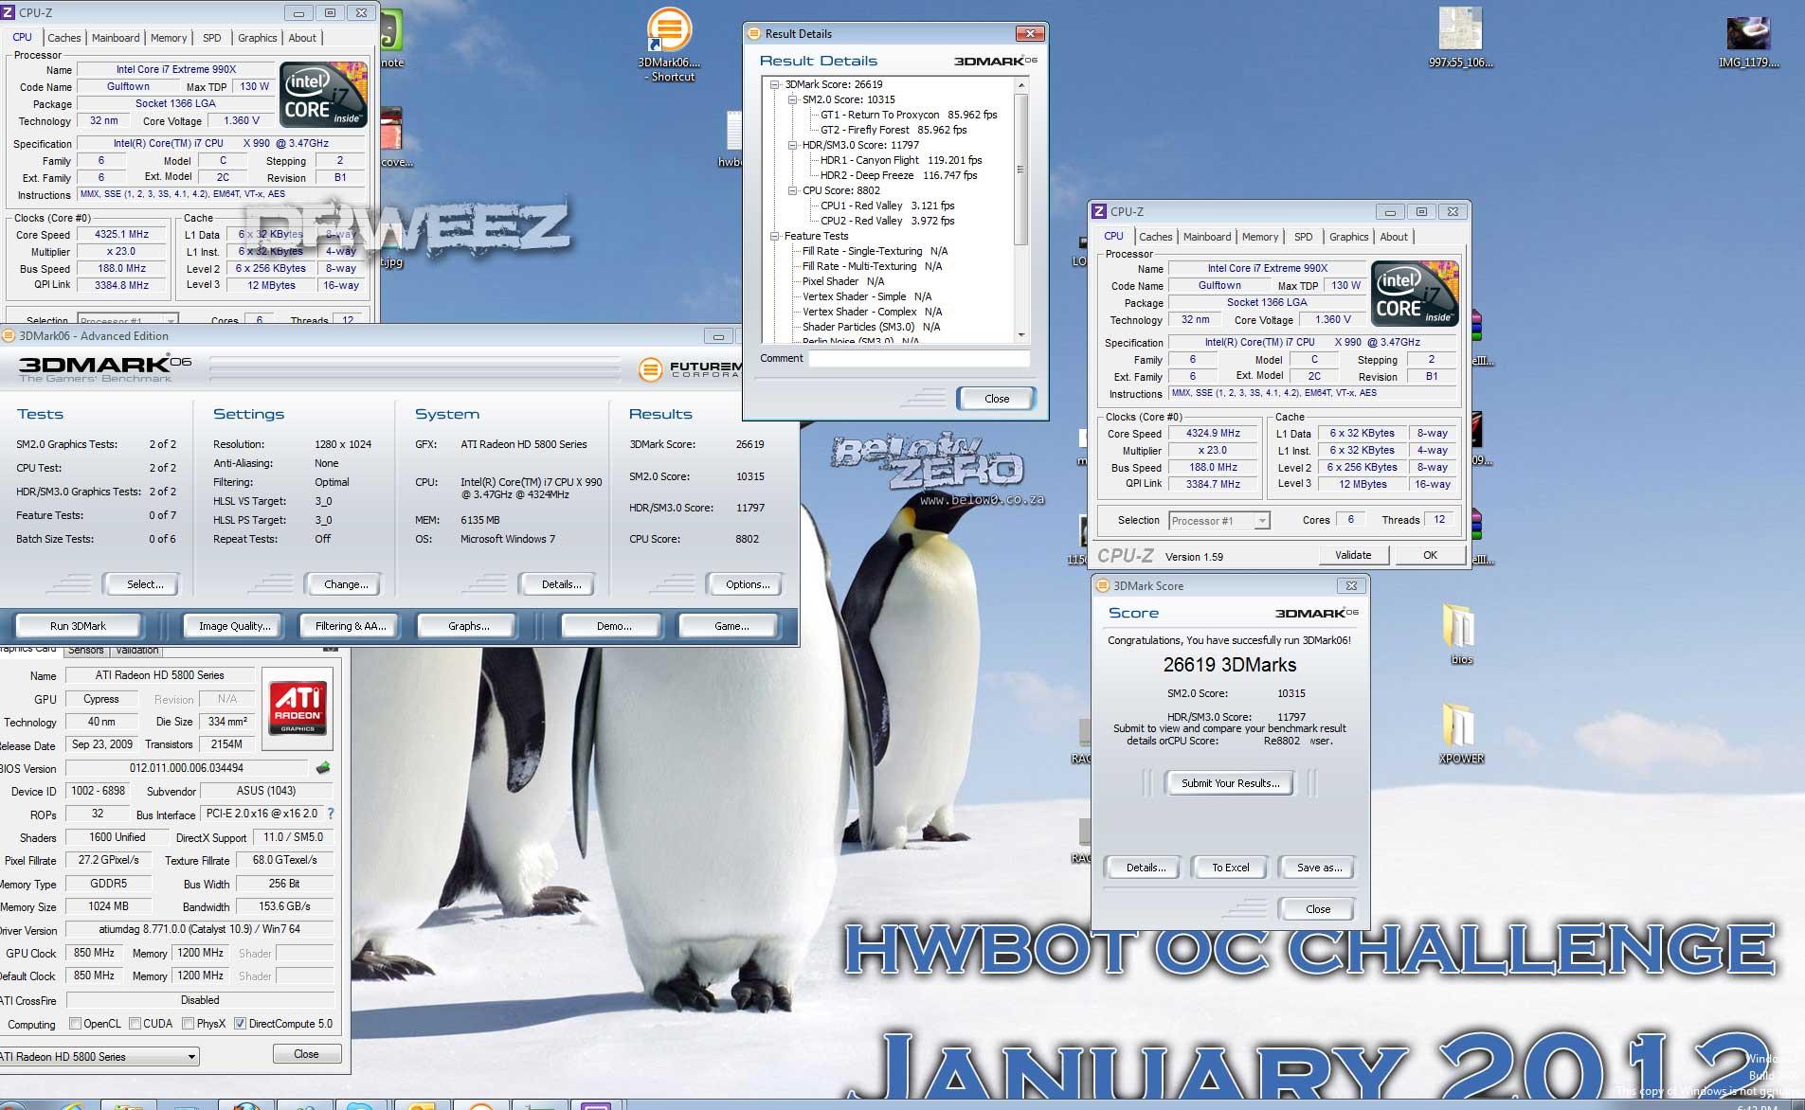This screenshot has width=1805, height=1110.
Task: Click OK in the right CPU-Z window
Action: tap(1430, 555)
